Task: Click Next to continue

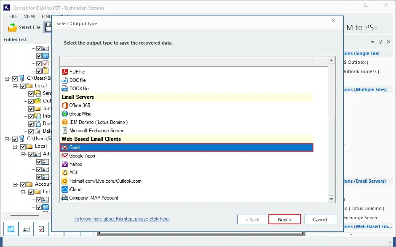Action: pyautogui.click(x=285, y=220)
